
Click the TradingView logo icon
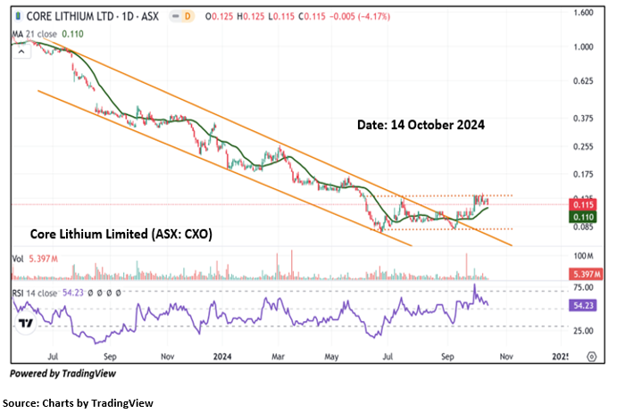click(x=26, y=324)
